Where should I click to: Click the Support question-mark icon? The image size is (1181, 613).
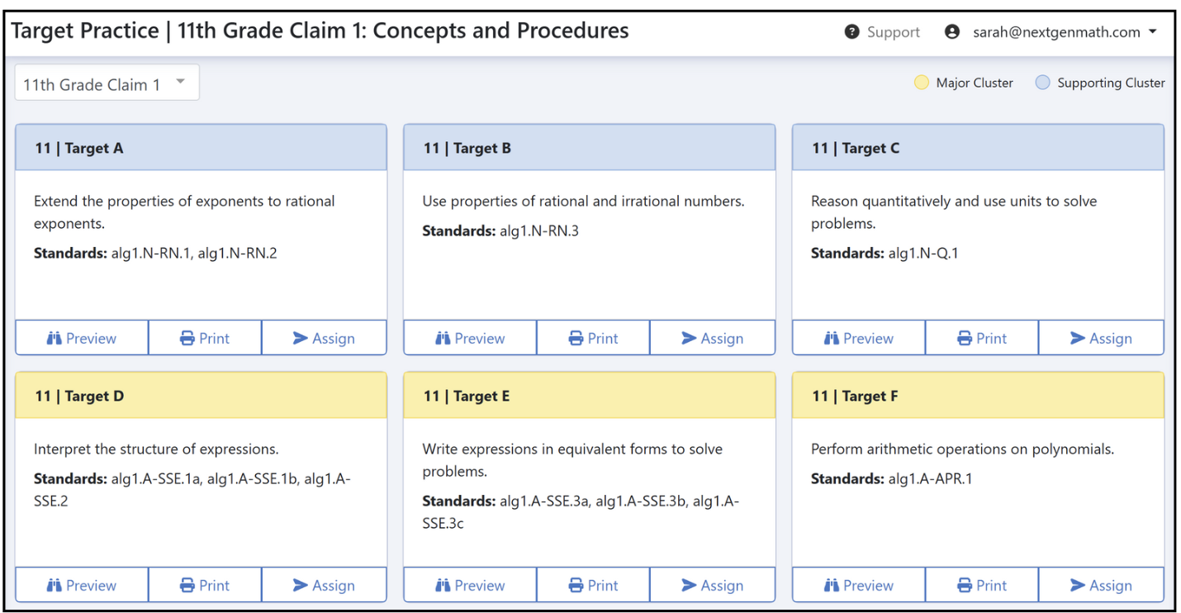pyautogui.click(x=852, y=32)
